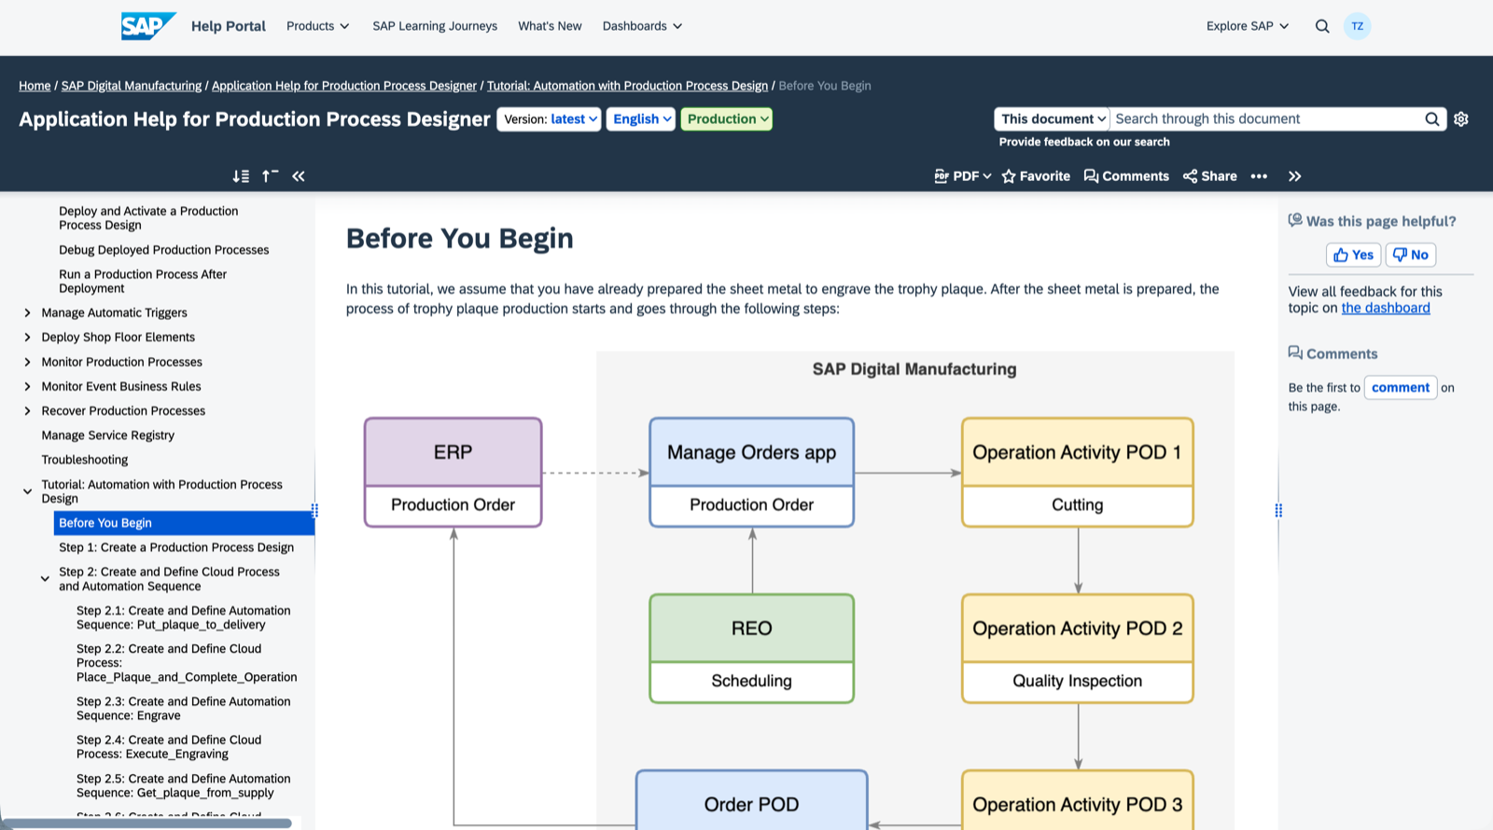1493x830 pixels.
Task: Open the English language dropdown
Action: [640, 119]
